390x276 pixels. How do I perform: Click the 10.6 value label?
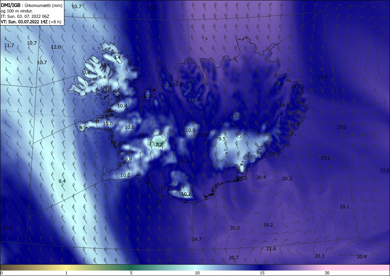129,127
